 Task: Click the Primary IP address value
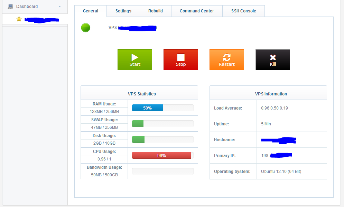pyautogui.click(x=277, y=155)
